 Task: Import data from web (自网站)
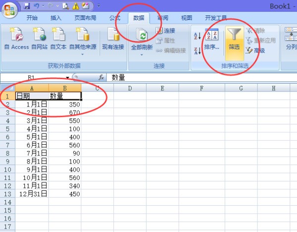40,39
